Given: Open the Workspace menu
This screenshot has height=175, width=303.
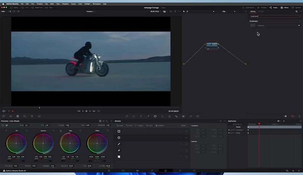Looking at the screenshot, I should (97, 4).
